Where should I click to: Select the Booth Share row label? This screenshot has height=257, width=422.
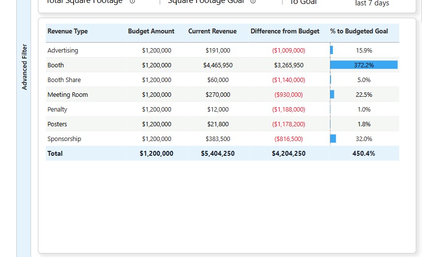64,80
